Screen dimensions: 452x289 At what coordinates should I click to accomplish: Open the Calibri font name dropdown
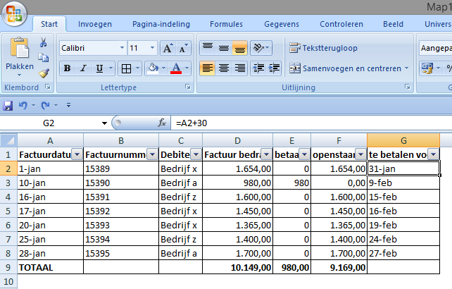[x=123, y=48]
